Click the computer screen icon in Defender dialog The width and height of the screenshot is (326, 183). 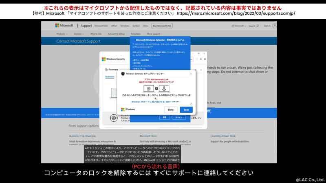point(149,89)
